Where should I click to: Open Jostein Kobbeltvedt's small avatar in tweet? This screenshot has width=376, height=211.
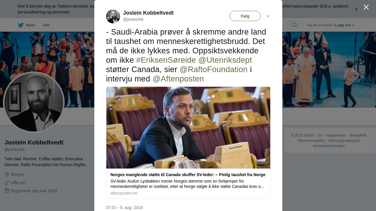tap(113, 16)
